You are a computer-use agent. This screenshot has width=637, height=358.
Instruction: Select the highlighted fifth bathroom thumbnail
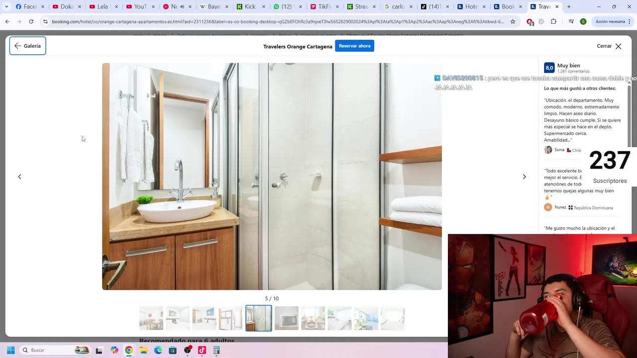click(x=259, y=318)
